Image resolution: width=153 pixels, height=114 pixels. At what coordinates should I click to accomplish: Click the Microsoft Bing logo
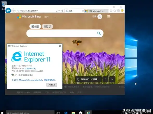(x=29, y=17)
